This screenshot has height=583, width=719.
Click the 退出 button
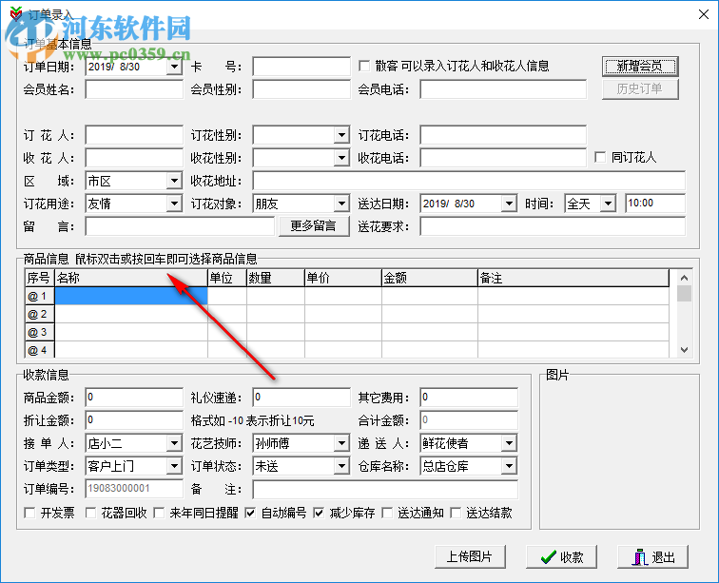[x=653, y=557]
